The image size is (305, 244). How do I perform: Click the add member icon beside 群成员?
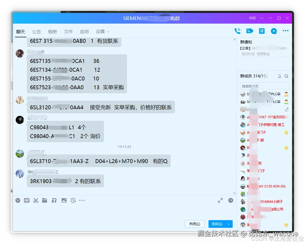coord(279,76)
